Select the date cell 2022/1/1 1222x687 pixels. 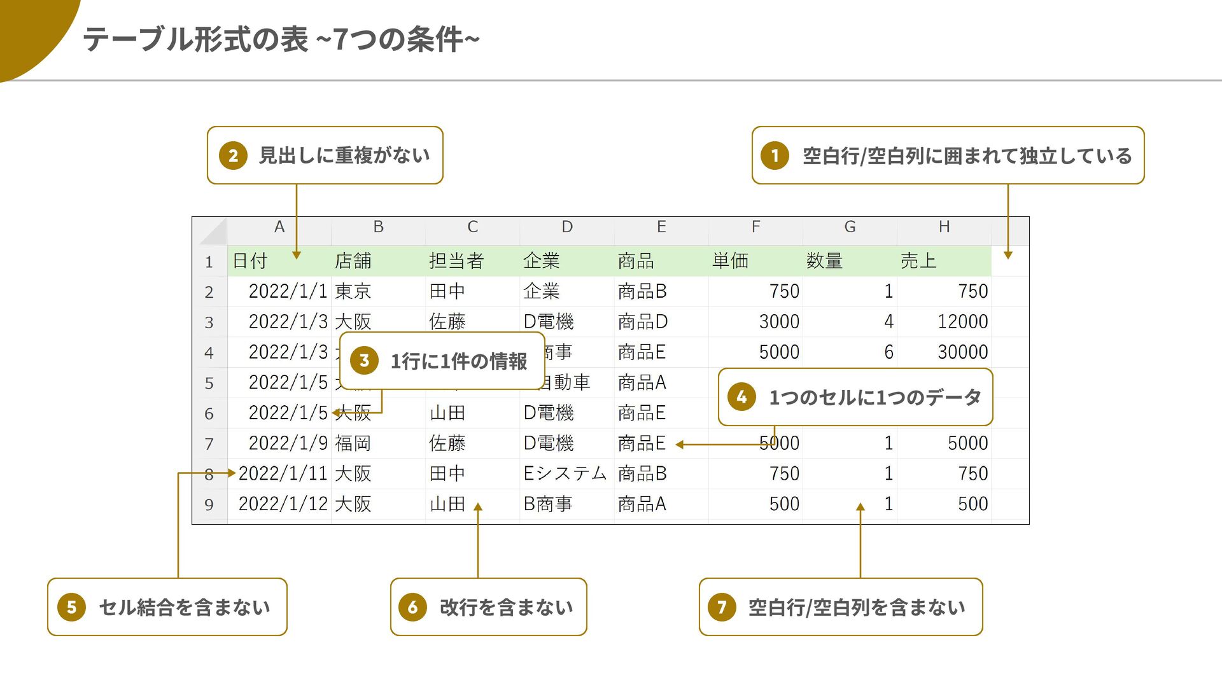coord(279,291)
